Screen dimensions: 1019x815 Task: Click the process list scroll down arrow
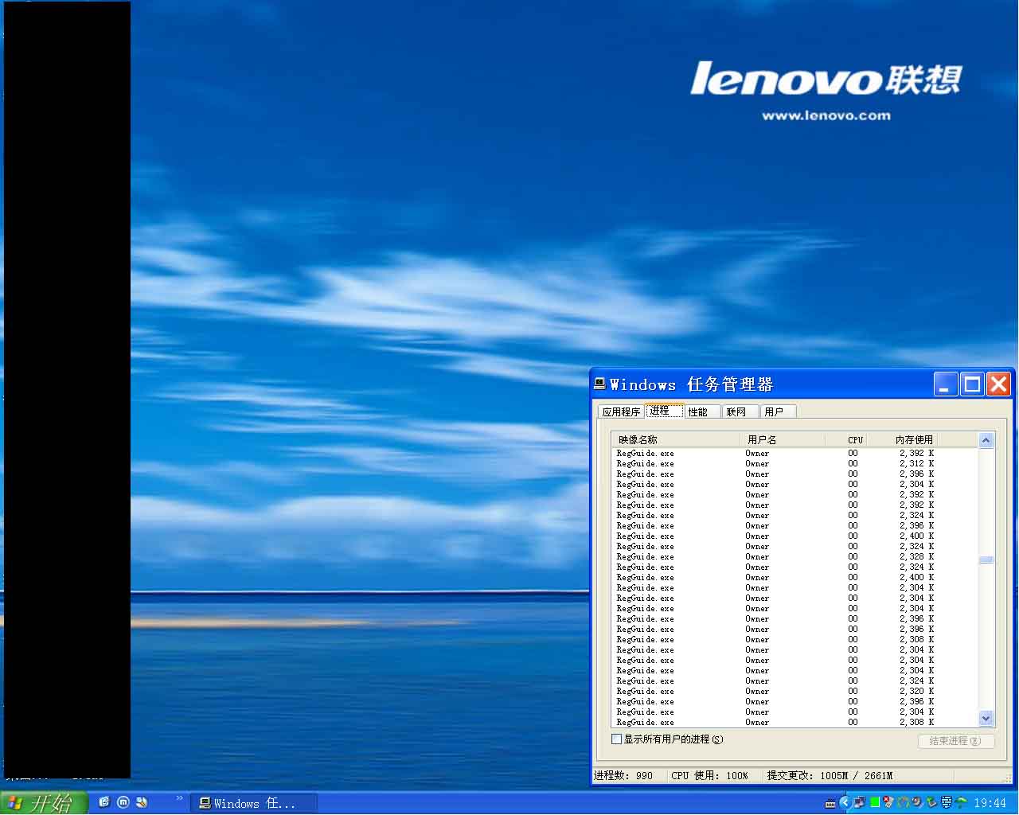point(986,719)
